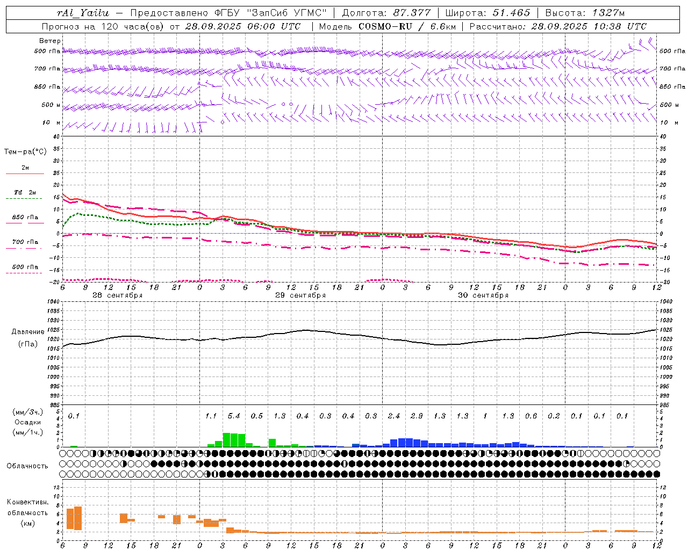Click the 850 гПа temperature legend entry
The width and height of the screenshot is (688, 550).
(25, 219)
